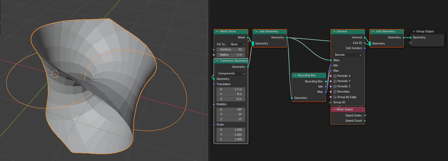This screenshot has width=448, height=161.
Task: Select the Scale Z value field
Action: pyautogui.click(x=231, y=140)
